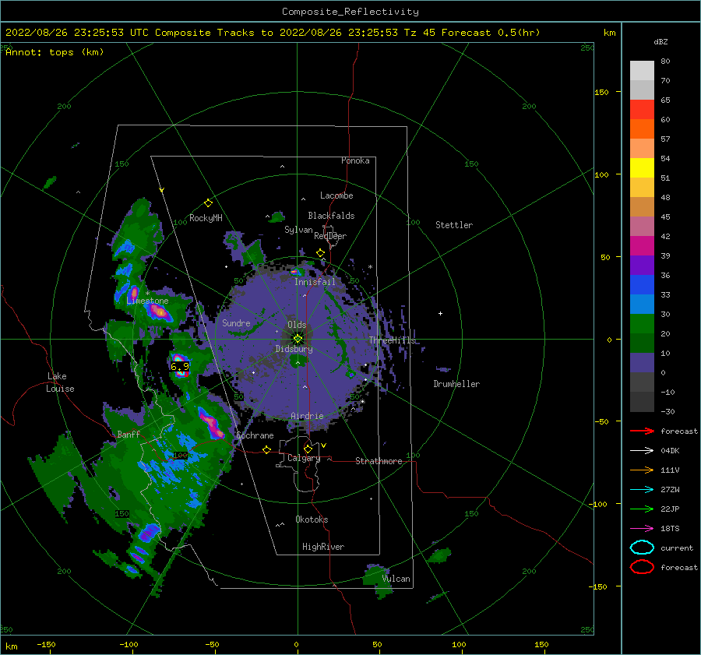The image size is (701, 655).
Task: Click the Banff city label
Action: [x=129, y=434]
